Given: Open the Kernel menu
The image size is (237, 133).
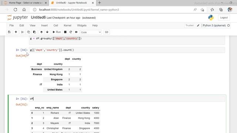Looking at the screenshot, I should (x=67, y=25).
